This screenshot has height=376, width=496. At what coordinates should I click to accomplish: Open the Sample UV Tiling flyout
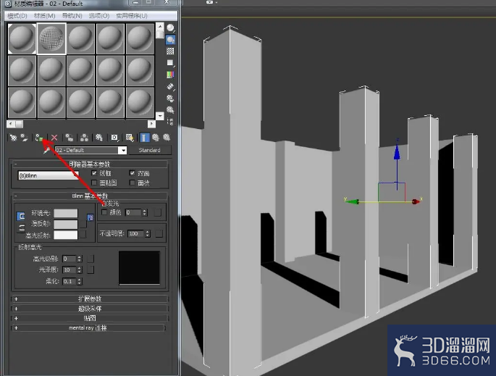pyautogui.click(x=170, y=62)
